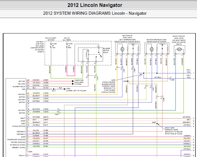Click the 'S255' splice label
Viewport: 197px width, 157px height.
click(x=113, y=80)
